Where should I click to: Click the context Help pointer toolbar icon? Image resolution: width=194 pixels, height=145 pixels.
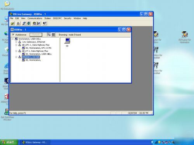(x=45, y=23)
